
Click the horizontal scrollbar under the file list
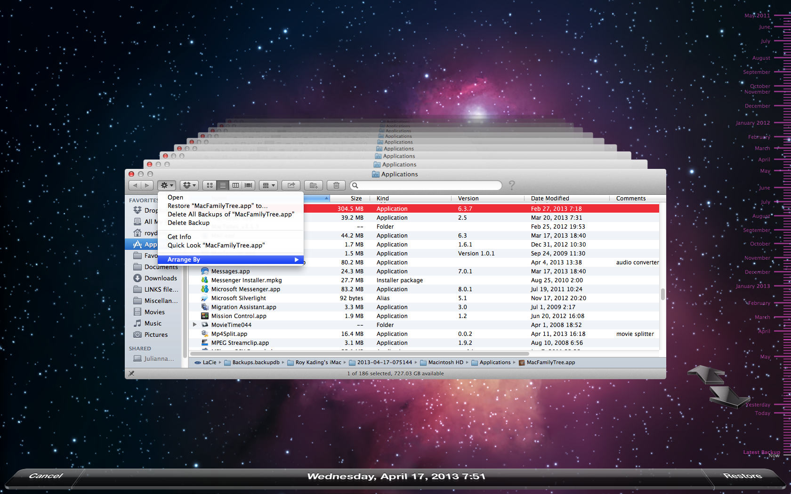click(x=359, y=354)
